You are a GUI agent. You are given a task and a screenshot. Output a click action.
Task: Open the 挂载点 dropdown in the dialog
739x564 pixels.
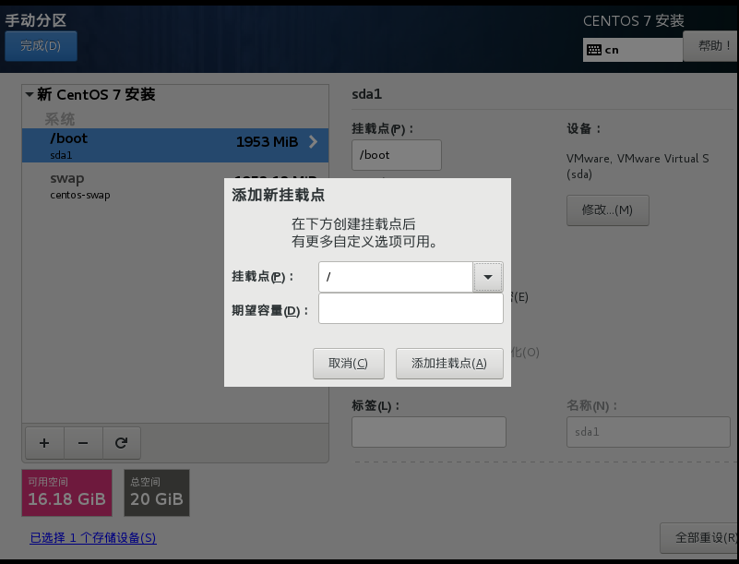487,277
